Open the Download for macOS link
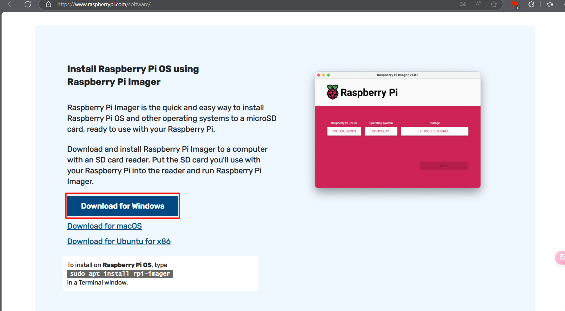Image resolution: width=565 pixels, height=311 pixels. [104, 226]
